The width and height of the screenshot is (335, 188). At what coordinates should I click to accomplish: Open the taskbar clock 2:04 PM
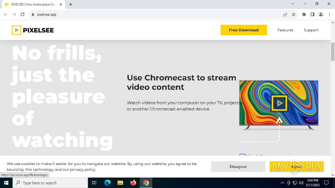tap(313, 183)
